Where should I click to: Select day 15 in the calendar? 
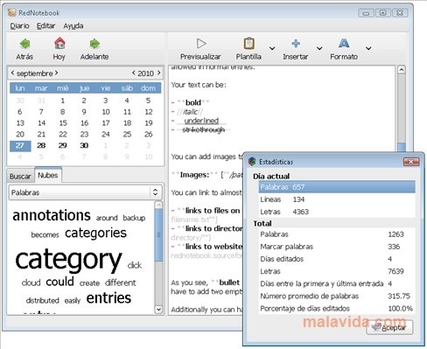[x=63, y=123]
